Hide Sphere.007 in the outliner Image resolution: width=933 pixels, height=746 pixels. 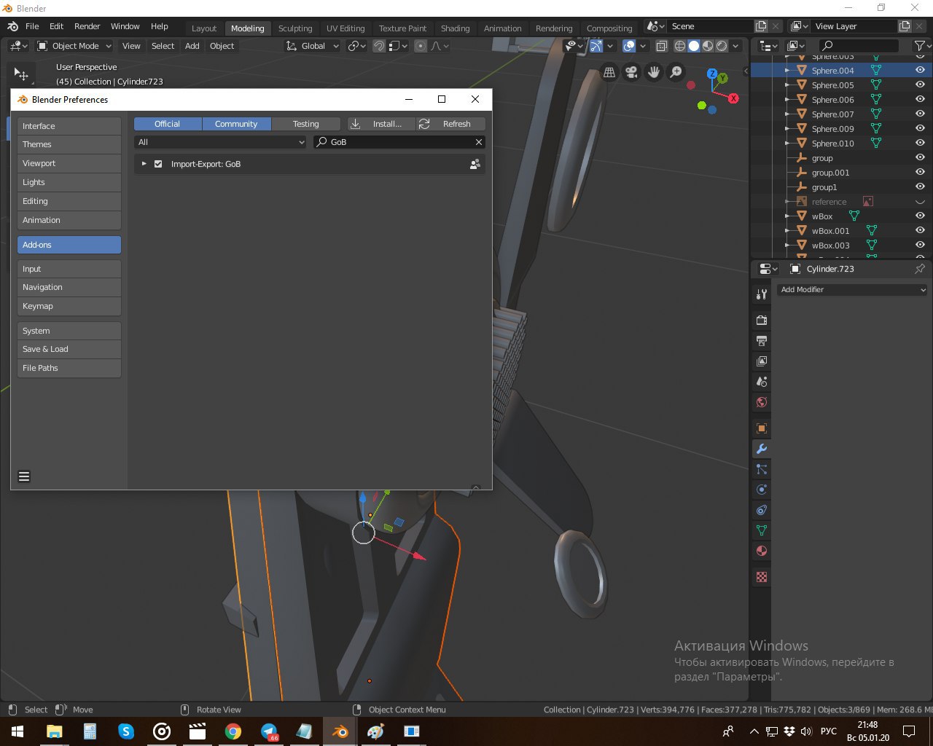(920, 114)
